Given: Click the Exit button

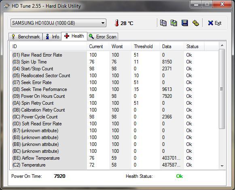Looking at the screenshot, I should [215, 23].
